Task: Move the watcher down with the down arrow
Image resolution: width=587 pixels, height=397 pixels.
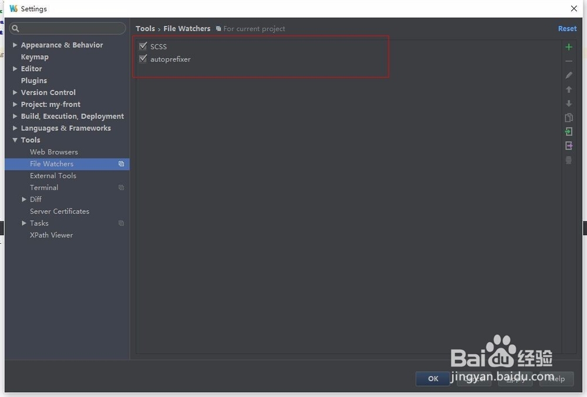Action: click(x=568, y=103)
